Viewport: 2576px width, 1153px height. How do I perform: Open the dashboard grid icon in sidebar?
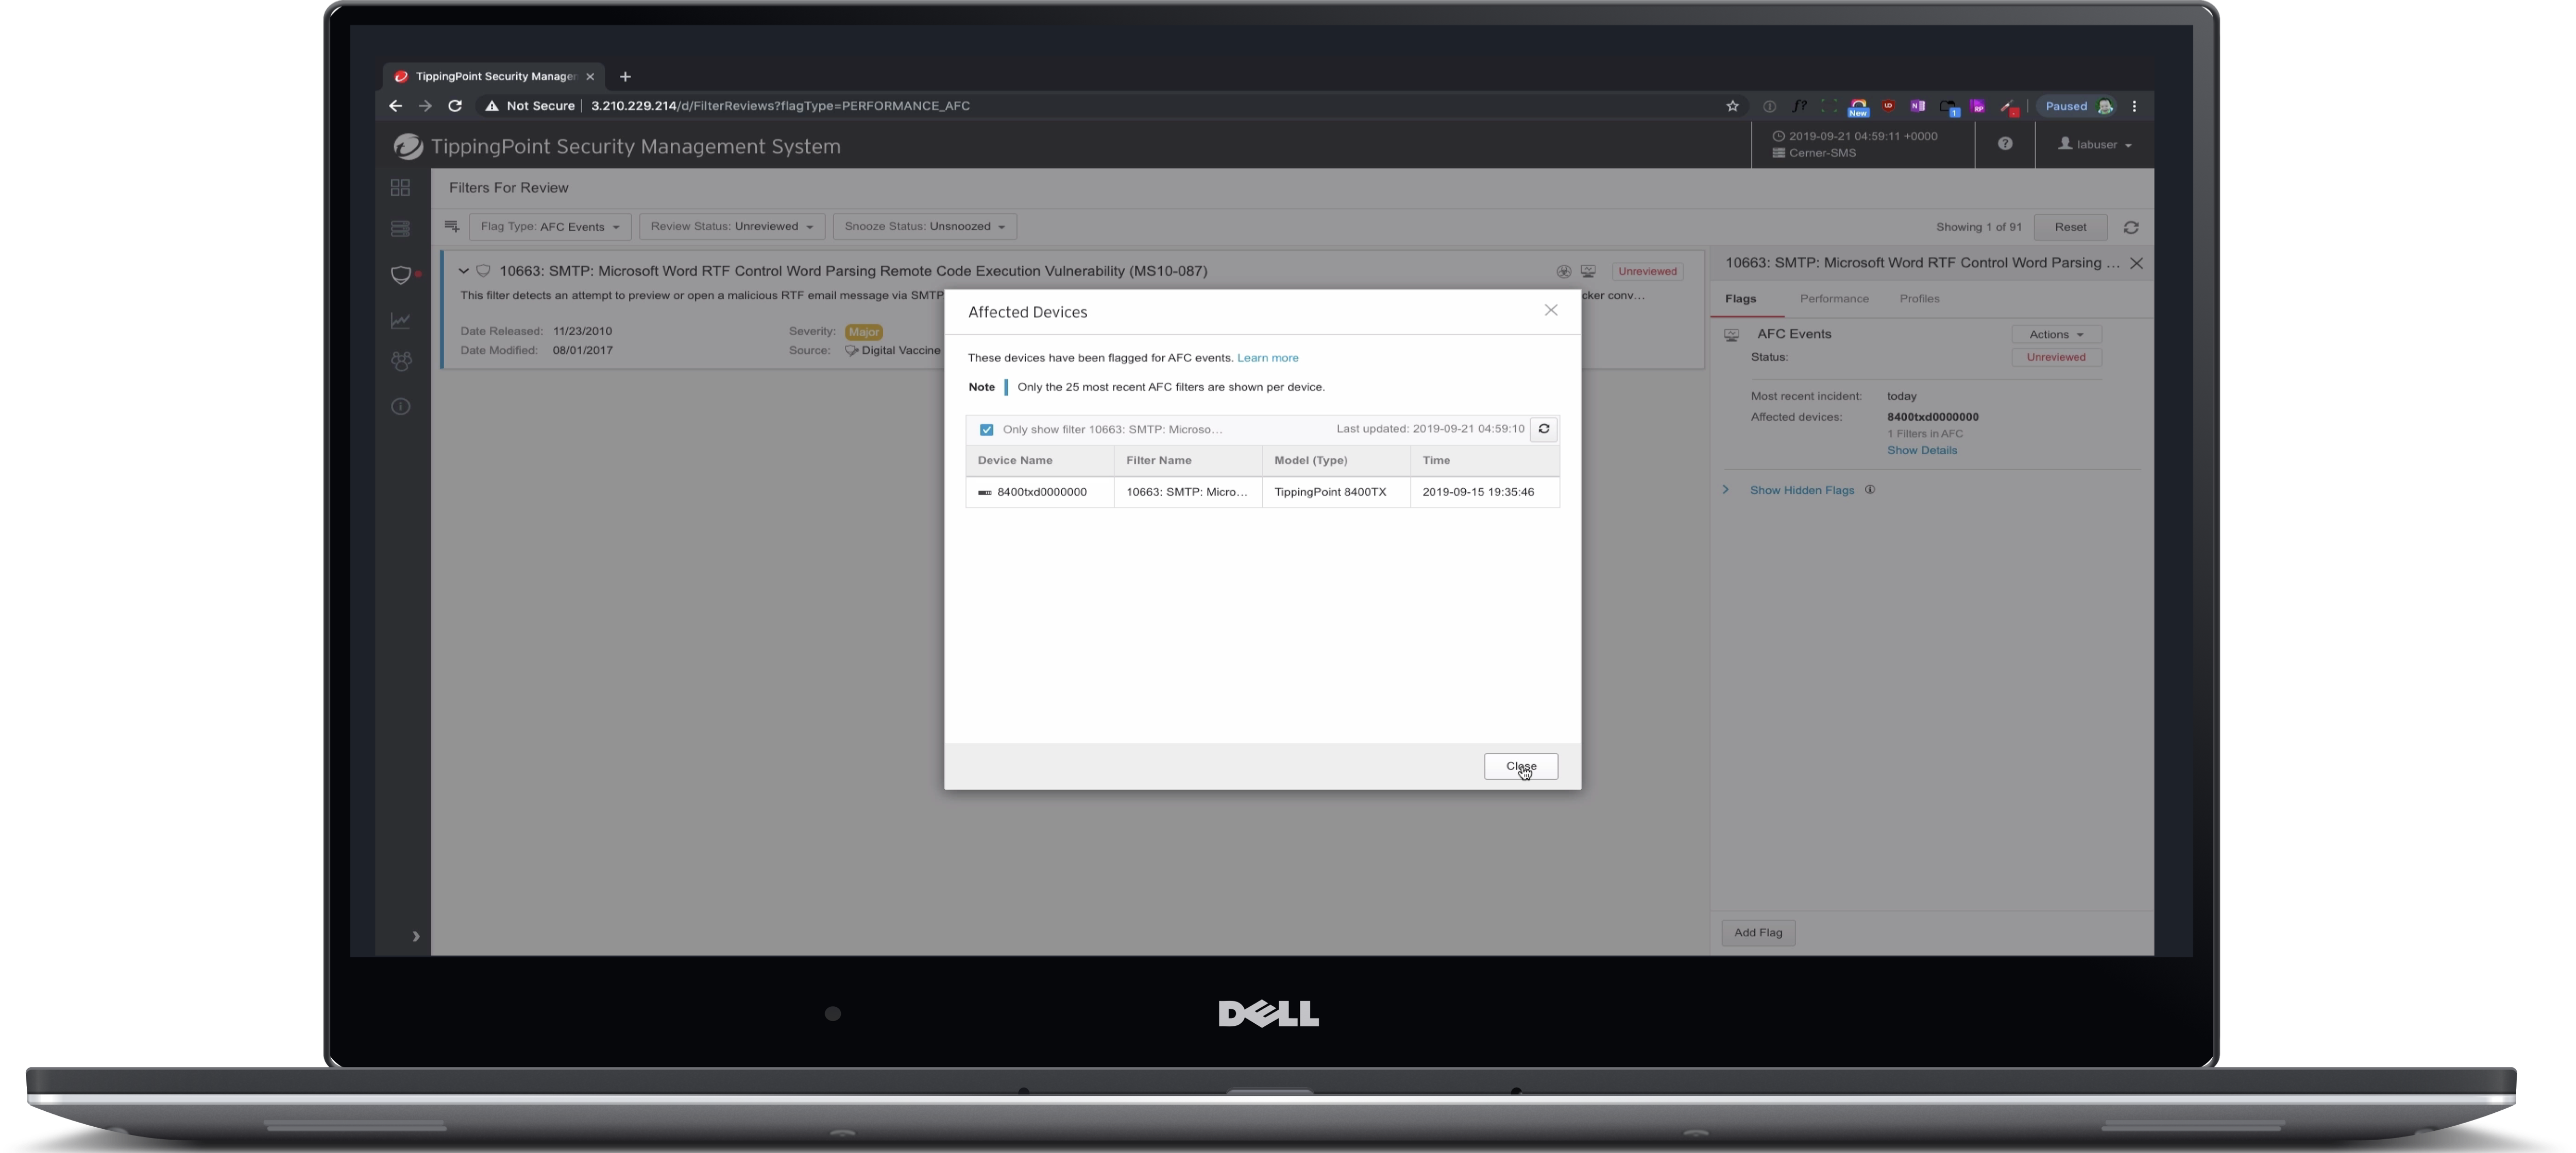coord(400,188)
